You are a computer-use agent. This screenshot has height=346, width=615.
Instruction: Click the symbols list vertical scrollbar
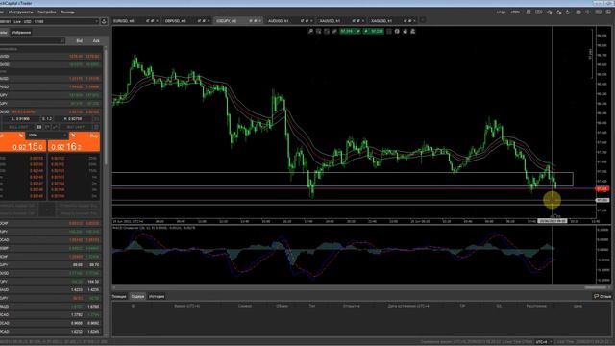tap(105, 106)
